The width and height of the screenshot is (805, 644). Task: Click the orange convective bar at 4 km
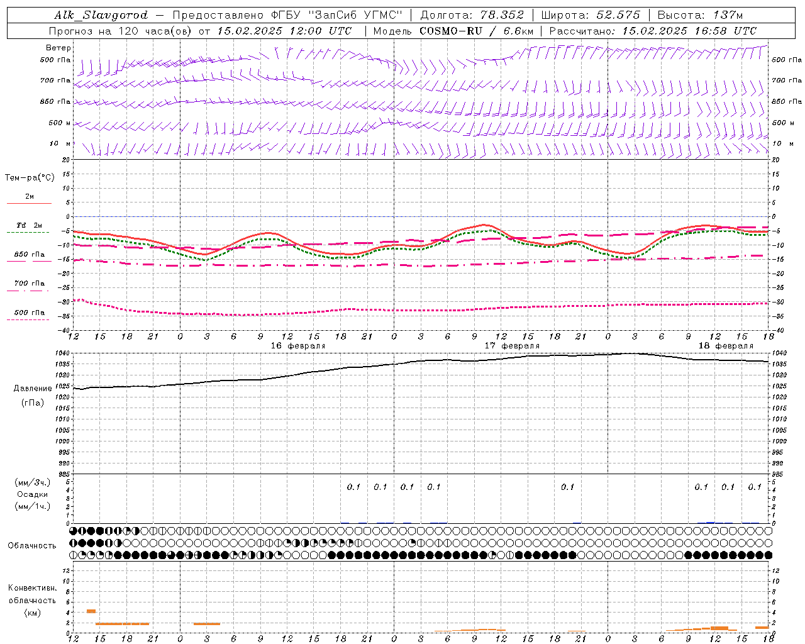[91, 611]
